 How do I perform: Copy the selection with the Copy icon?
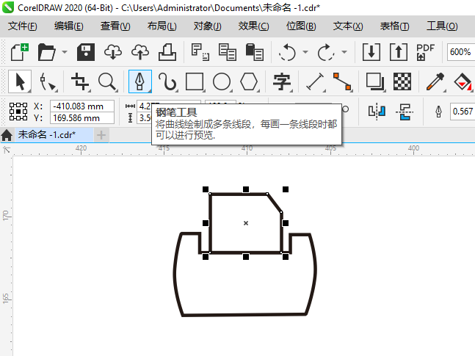point(227,52)
